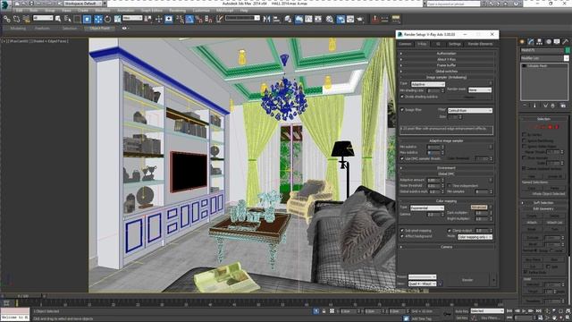Open Render Setup from main toolbar
Viewport: 572px width, 322px height.
(341, 19)
